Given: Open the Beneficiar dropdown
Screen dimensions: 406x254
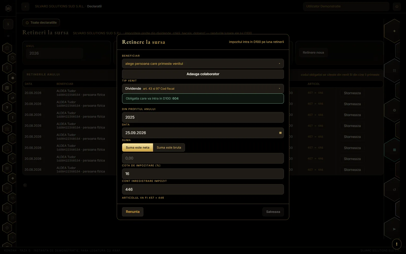Looking at the screenshot, I should tap(203, 63).
